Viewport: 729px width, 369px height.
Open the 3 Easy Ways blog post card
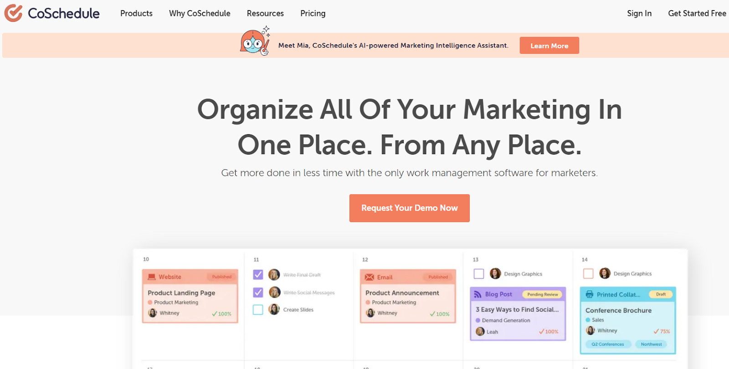pos(518,314)
